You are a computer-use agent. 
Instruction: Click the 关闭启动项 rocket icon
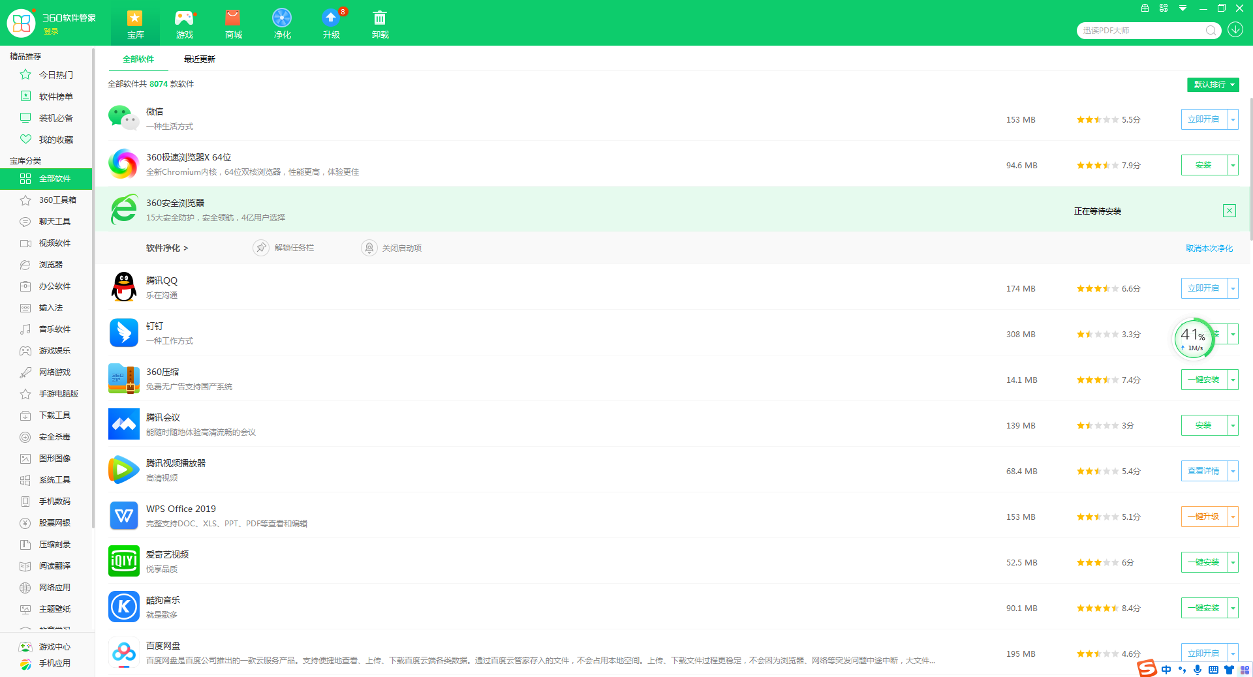pyautogui.click(x=369, y=248)
